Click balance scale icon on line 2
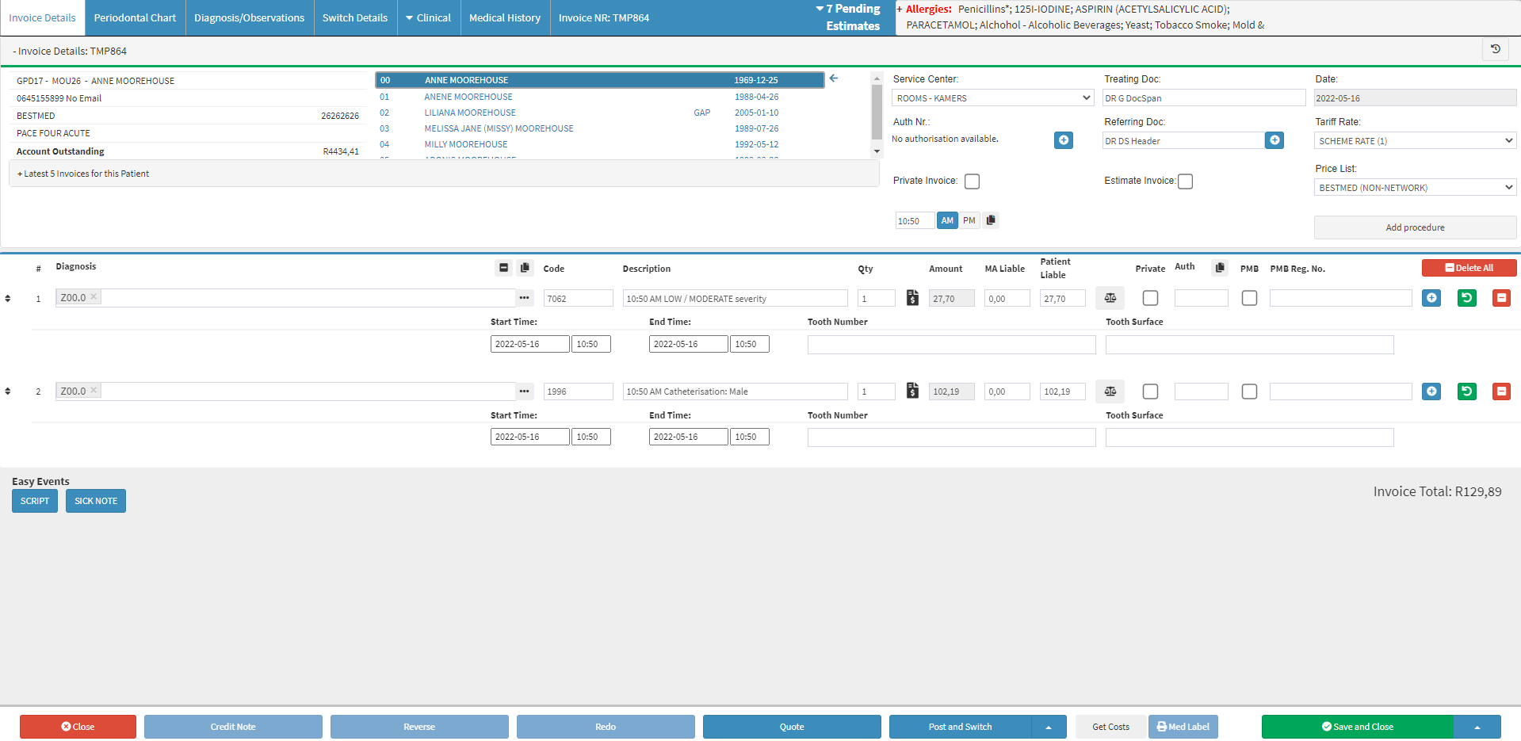The image size is (1521, 741). 1110,392
